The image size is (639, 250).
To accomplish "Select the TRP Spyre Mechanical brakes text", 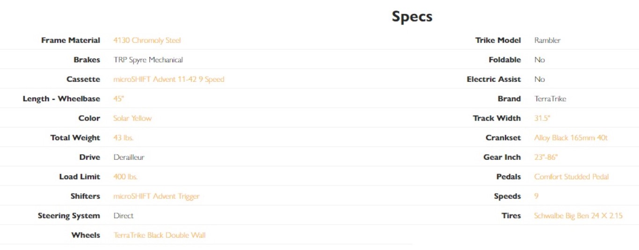I will (x=148, y=60).
